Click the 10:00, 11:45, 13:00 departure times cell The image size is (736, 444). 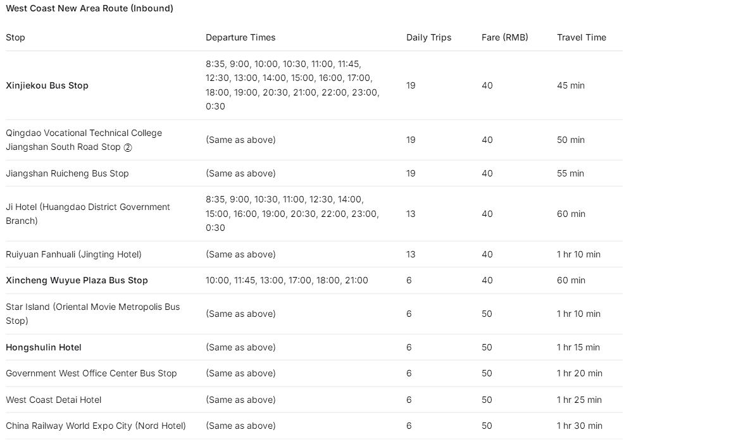pos(287,280)
